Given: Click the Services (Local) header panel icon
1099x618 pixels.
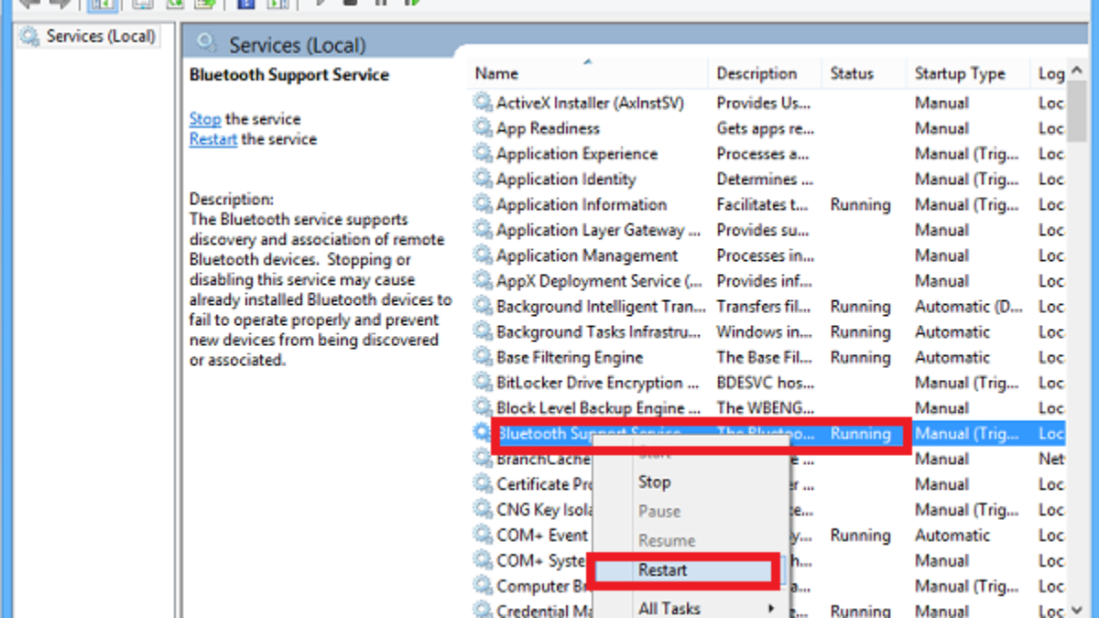Looking at the screenshot, I should pos(207,44).
